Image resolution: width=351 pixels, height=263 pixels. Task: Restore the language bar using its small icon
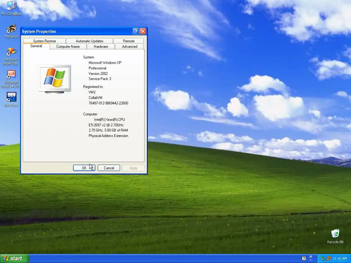tap(311, 257)
